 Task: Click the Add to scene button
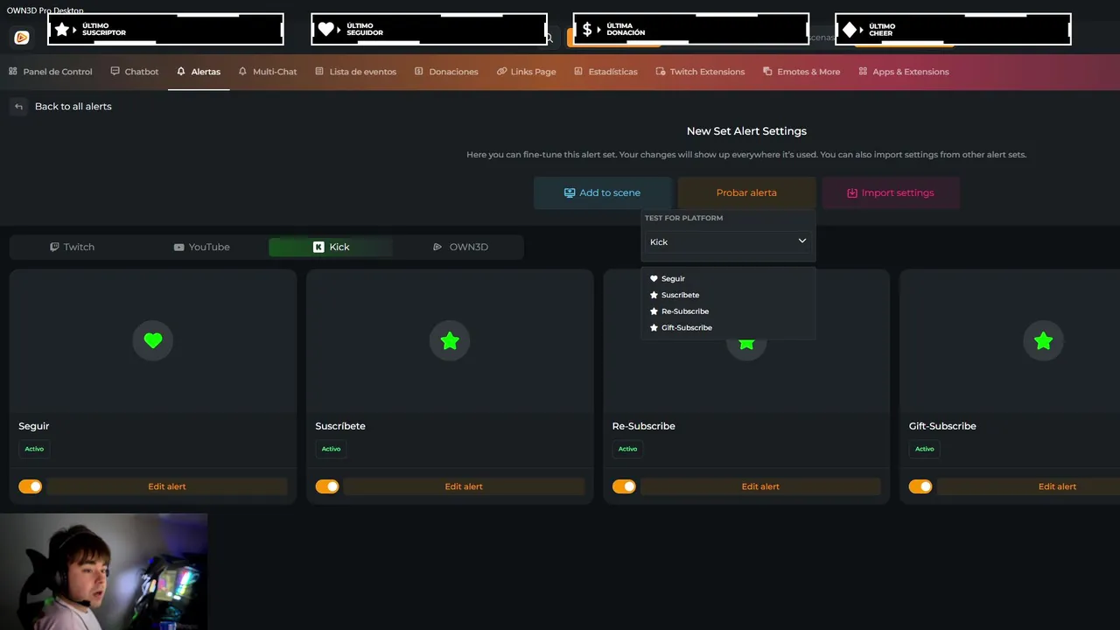coord(602,192)
